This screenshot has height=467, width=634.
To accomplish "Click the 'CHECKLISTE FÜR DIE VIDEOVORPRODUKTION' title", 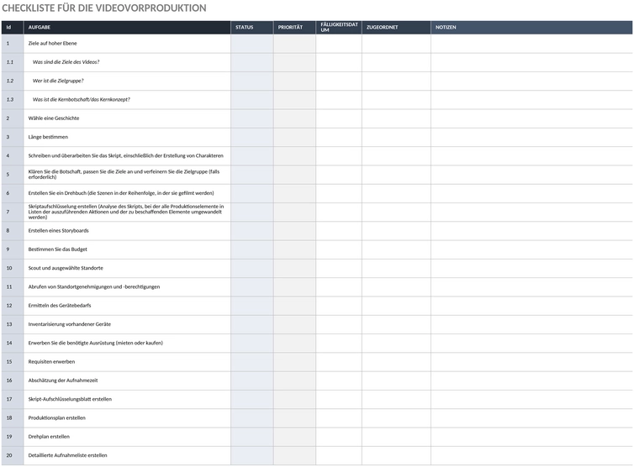I will pos(104,8).
